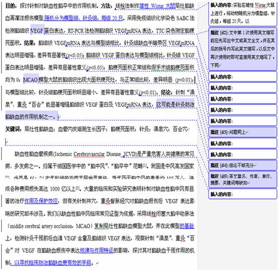Click inserted text 雄性 Wistar 大鼠

coord(157,6)
